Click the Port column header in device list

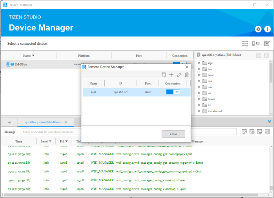click(139, 56)
